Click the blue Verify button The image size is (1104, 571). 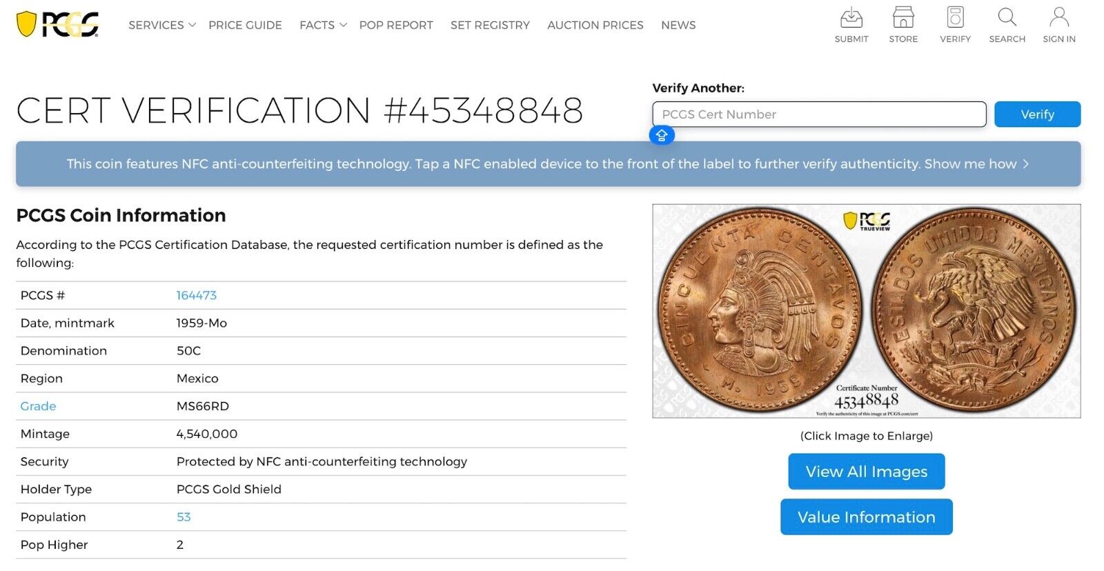click(x=1037, y=114)
